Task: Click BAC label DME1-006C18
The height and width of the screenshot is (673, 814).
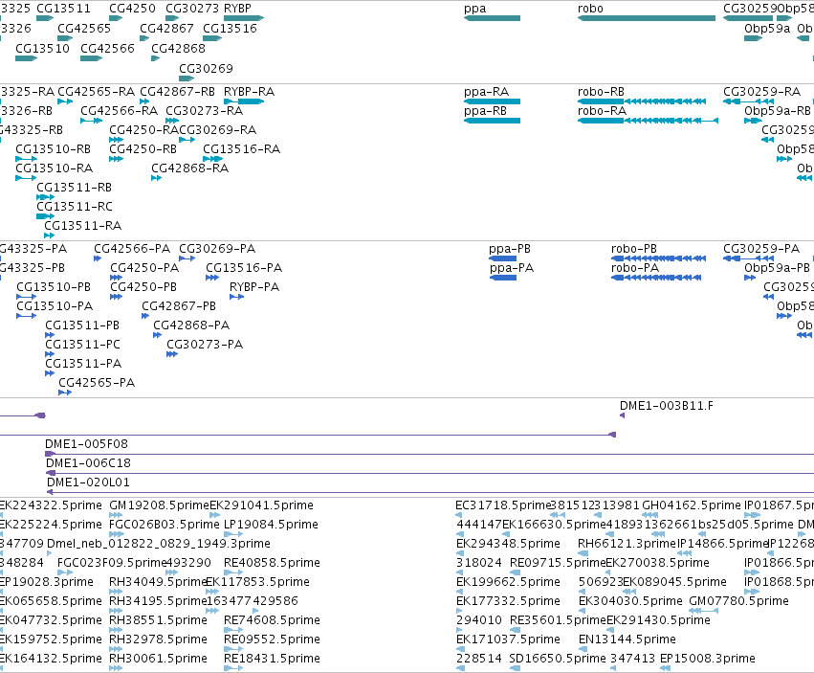Action: click(88, 463)
